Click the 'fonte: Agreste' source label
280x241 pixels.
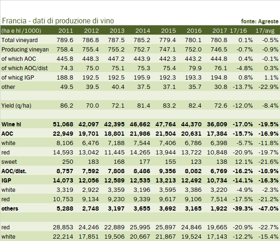pos(259,22)
